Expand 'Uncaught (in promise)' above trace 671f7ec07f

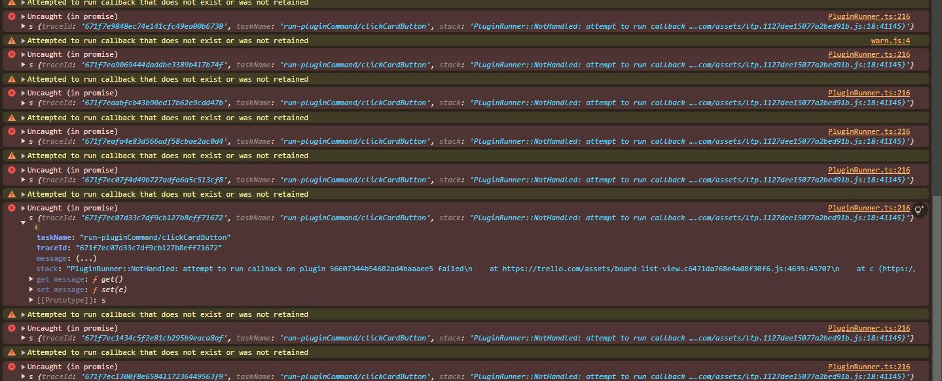coord(24,170)
